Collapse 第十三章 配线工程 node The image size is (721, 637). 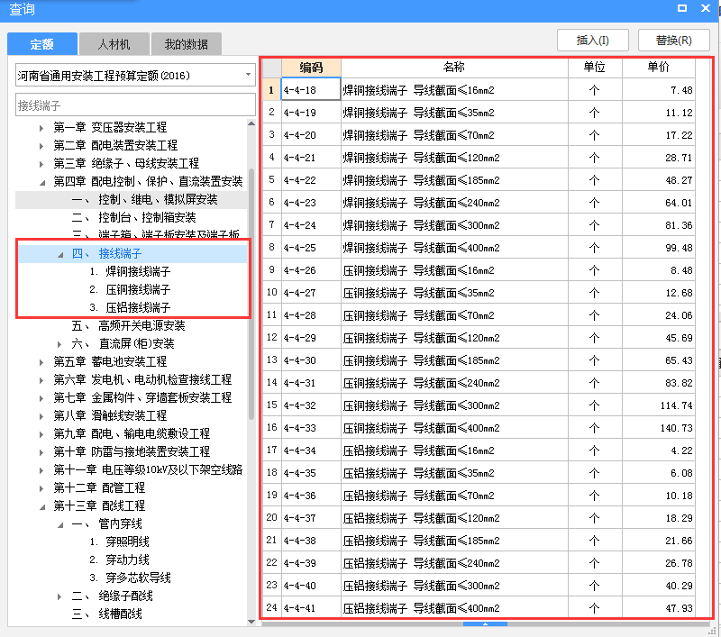pos(42,507)
